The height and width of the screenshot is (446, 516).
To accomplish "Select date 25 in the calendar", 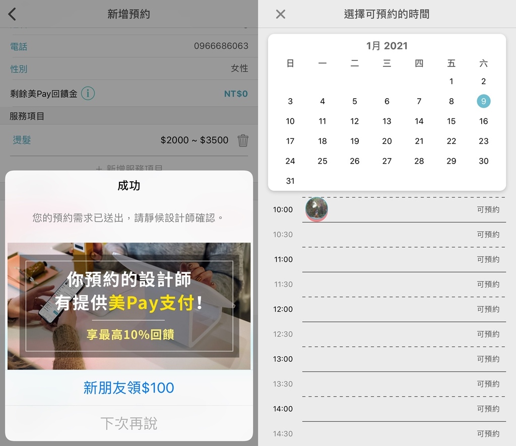I will pos(322,161).
